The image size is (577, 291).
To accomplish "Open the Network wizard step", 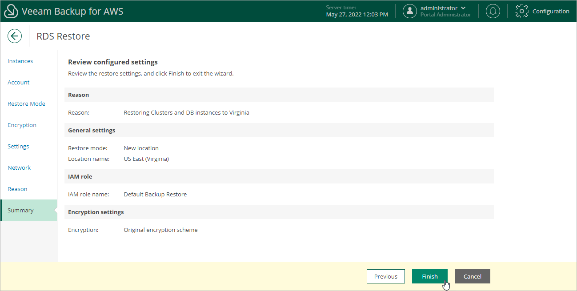I will click(x=19, y=168).
